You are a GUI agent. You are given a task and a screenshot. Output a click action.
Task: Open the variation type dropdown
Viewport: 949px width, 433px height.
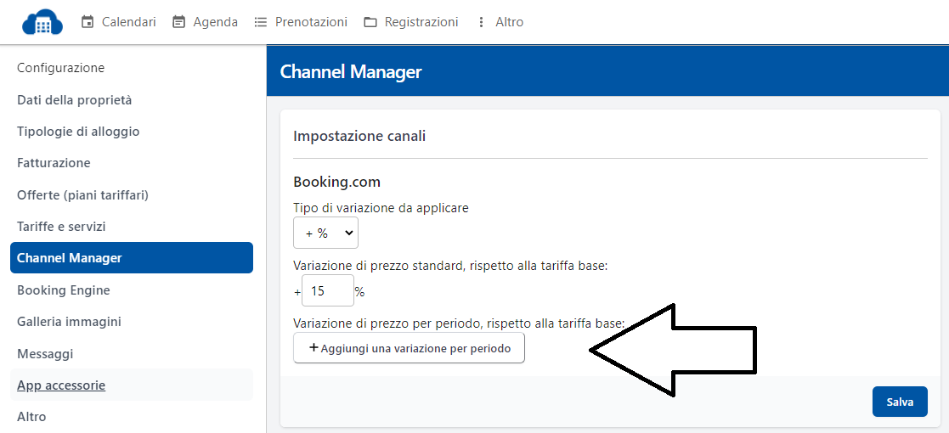[x=325, y=233]
